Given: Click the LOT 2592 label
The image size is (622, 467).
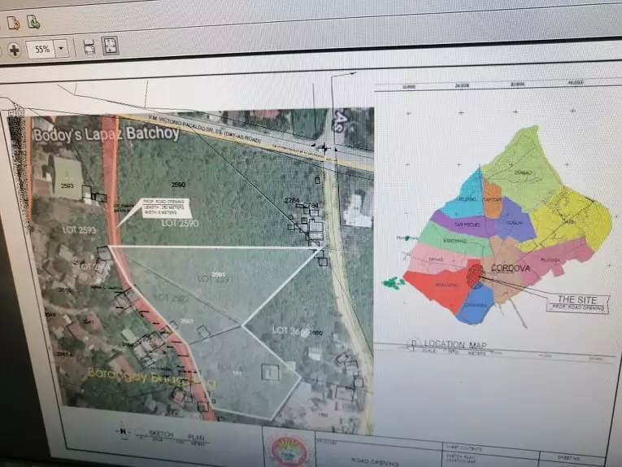Looking at the screenshot, I should (172, 298).
